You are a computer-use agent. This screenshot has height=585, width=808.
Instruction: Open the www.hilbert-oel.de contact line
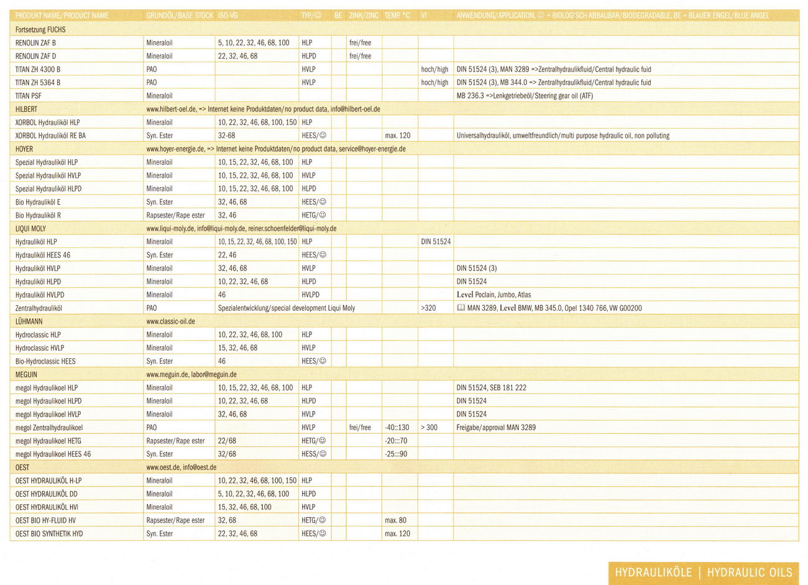coord(263,109)
